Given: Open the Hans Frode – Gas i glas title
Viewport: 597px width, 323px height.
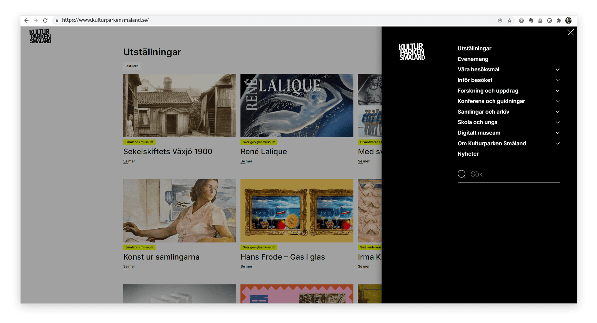Looking at the screenshot, I should point(283,257).
